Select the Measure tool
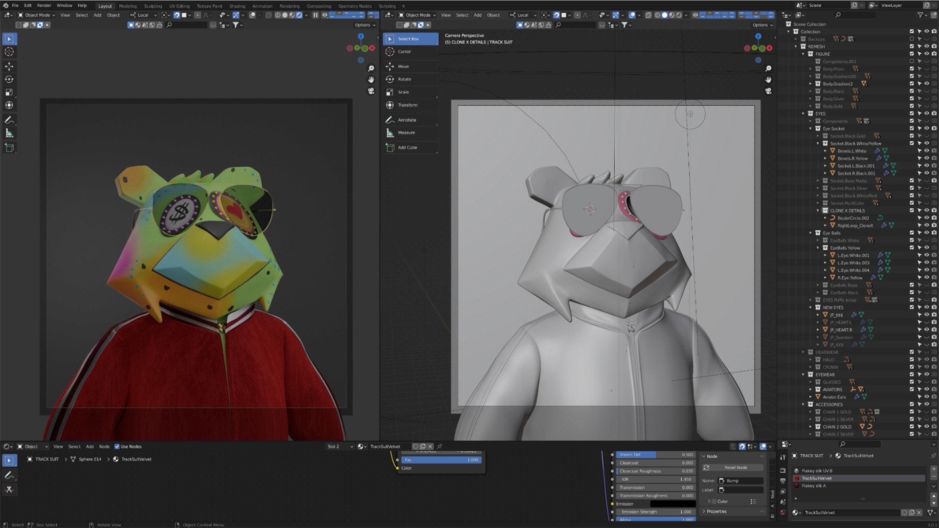This screenshot has width=939, height=528. click(x=406, y=133)
